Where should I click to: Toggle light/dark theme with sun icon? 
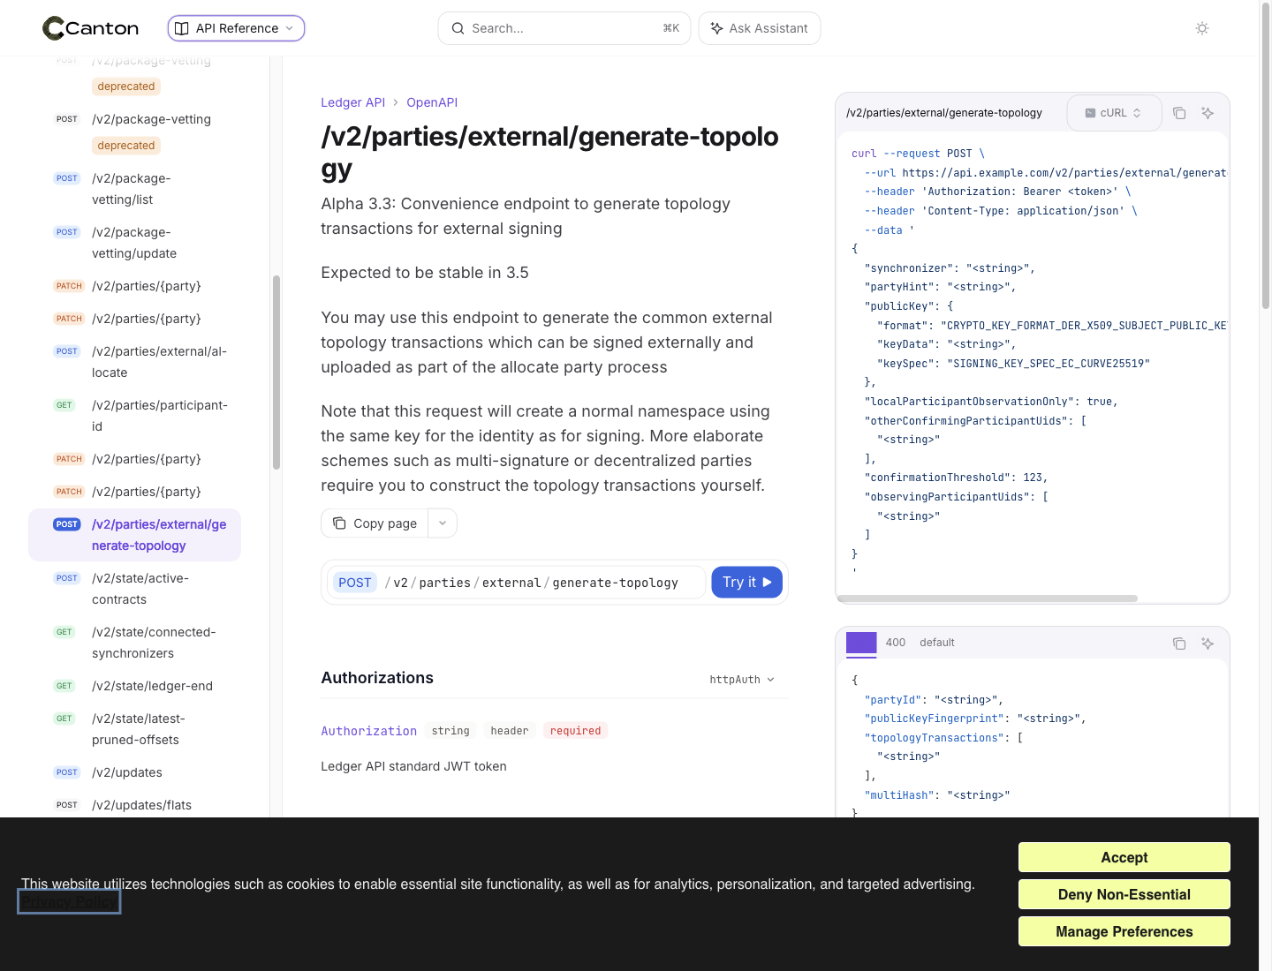pyautogui.click(x=1202, y=28)
